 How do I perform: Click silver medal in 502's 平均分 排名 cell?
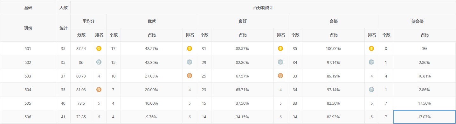(99, 62)
